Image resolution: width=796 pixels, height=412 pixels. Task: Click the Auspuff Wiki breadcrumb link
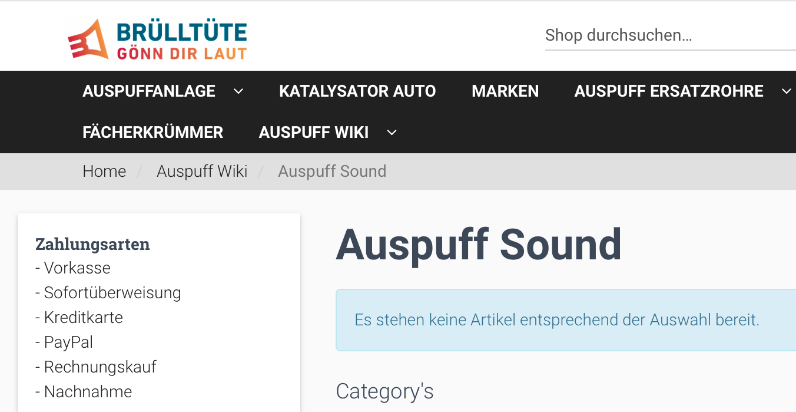[202, 172]
